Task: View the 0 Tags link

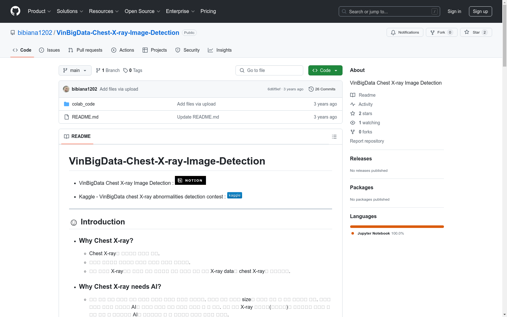Action: coord(133,70)
